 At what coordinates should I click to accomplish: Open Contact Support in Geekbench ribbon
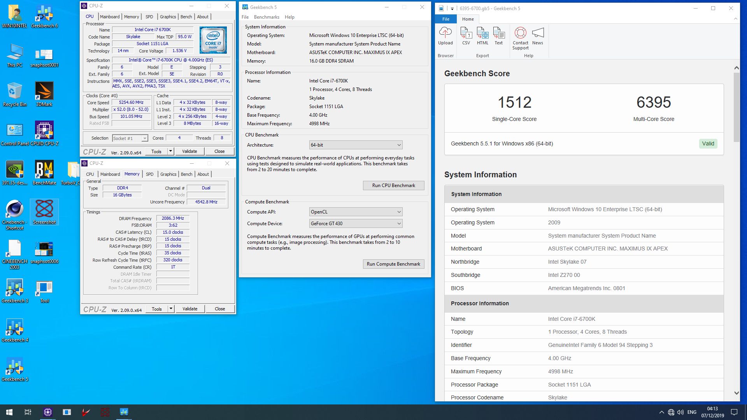click(521, 38)
